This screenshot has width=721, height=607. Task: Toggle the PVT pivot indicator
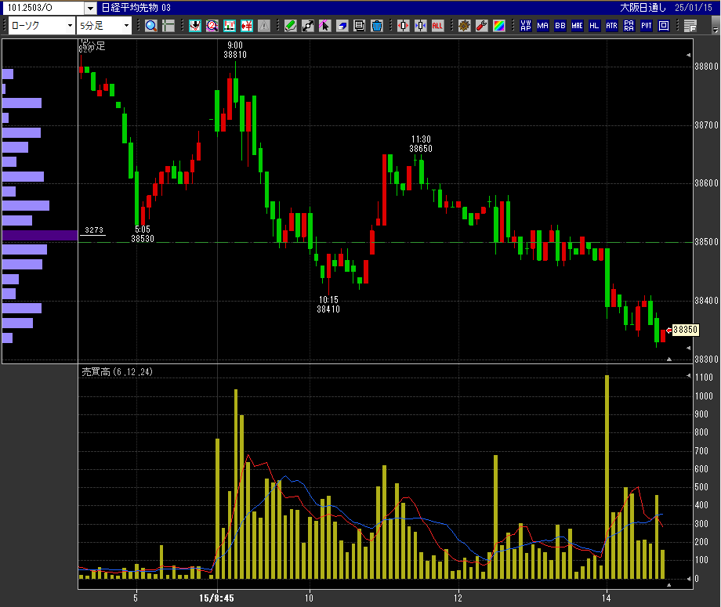pos(647,26)
